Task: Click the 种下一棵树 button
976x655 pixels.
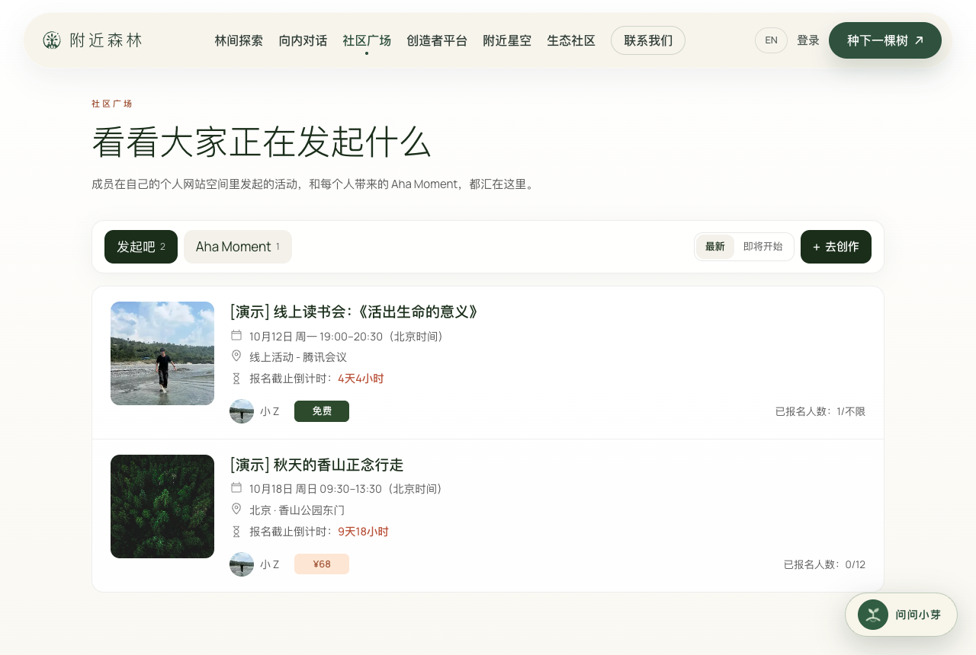Action: pyautogui.click(x=885, y=40)
